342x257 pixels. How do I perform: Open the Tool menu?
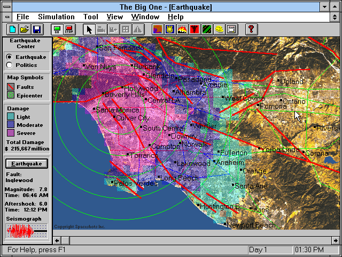[x=91, y=17]
